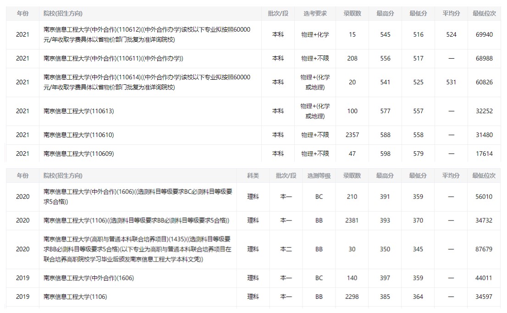Click the 科类 column header
This screenshot has height=313, width=507.
coord(253,176)
